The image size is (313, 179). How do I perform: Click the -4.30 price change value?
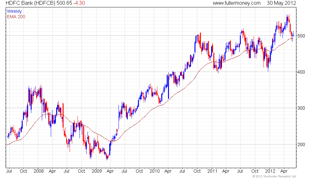[79, 3]
